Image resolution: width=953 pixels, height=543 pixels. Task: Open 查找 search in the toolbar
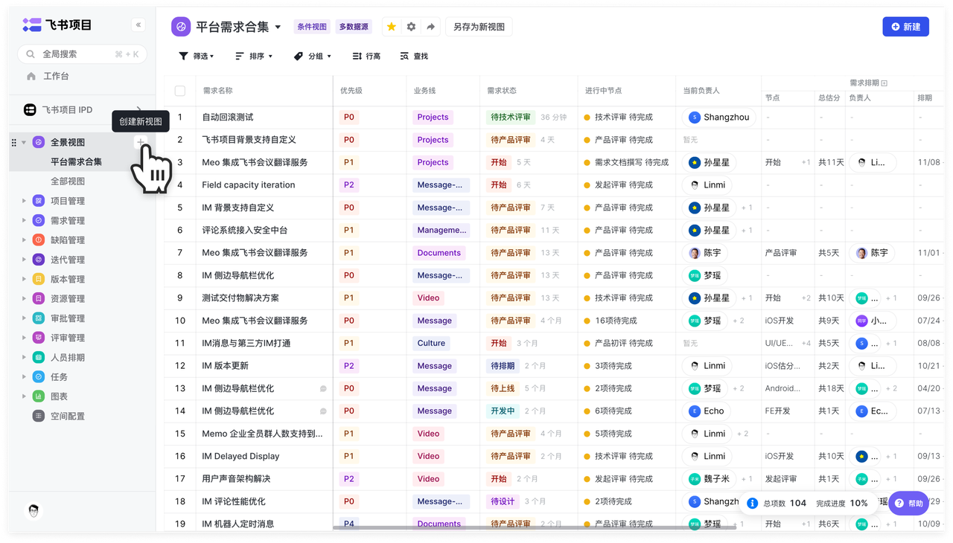click(x=414, y=56)
